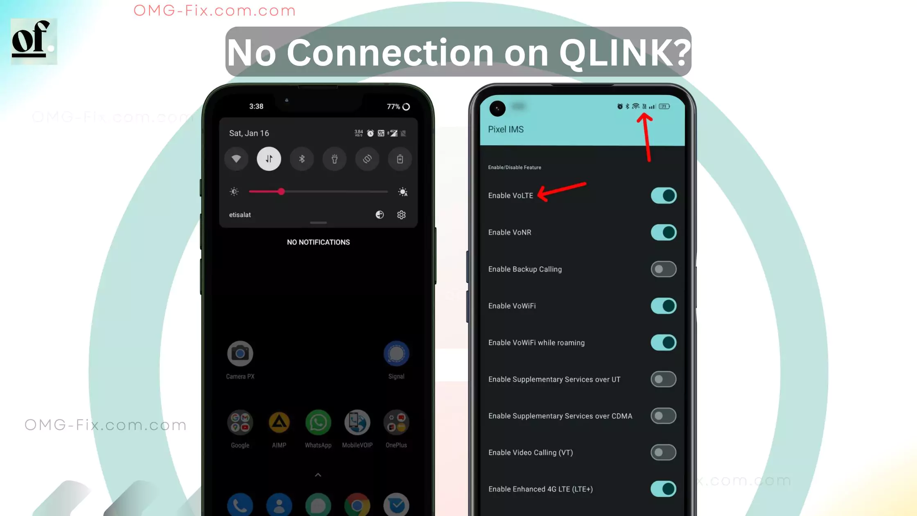The width and height of the screenshot is (917, 516).
Task: Click the flashlight quick toggle icon
Action: click(334, 159)
